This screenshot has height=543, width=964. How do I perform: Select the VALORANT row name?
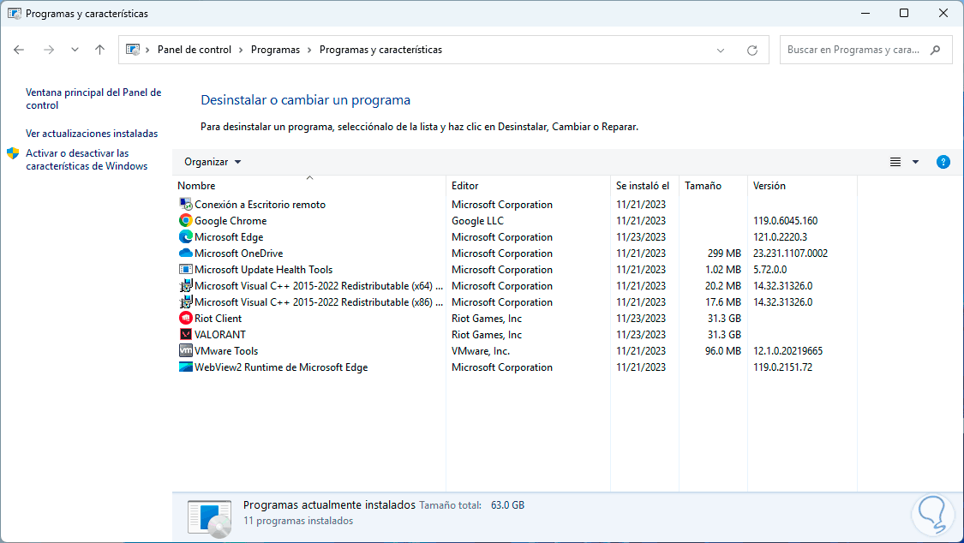(x=220, y=335)
